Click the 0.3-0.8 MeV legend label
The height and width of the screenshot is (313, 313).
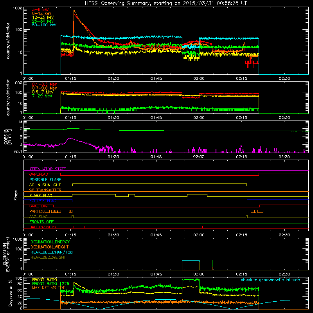coord(45,88)
